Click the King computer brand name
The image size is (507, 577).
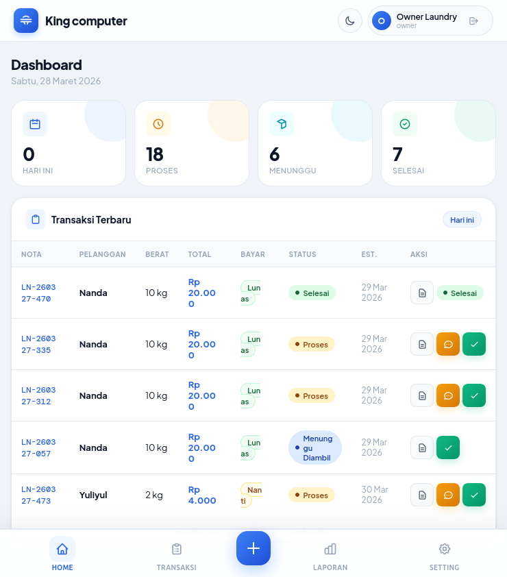tap(86, 21)
